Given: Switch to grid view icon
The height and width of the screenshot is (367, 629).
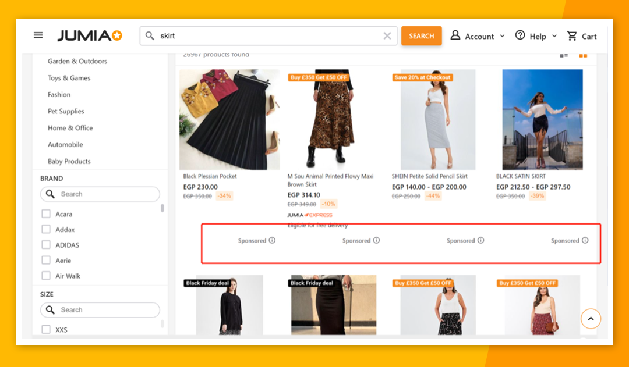Looking at the screenshot, I should tap(583, 56).
